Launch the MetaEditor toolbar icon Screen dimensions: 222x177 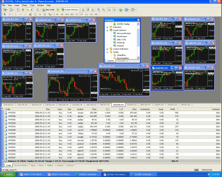[x=58, y=10]
